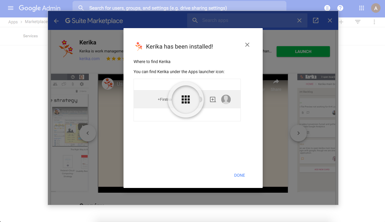Click the profile avatar in launcher illustration

pyautogui.click(x=226, y=99)
